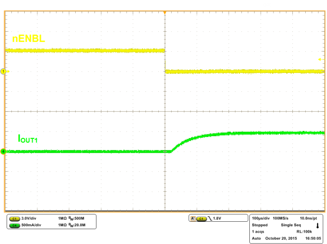Click the Stopped acquisition status

pyautogui.click(x=260, y=224)
